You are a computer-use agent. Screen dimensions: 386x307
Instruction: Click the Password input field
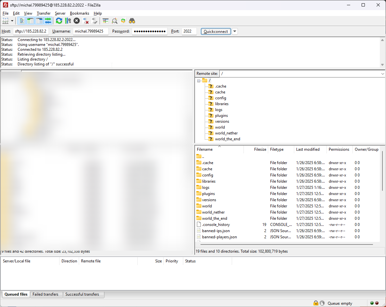[150, 31]
